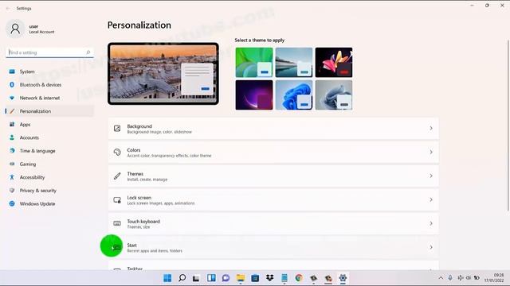Click the Background picture icon
This screenshot has width=510, height=286.
coord(117,129)
